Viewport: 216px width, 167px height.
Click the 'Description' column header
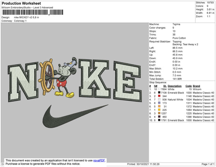pyautogui.click(x=175, y=86)
